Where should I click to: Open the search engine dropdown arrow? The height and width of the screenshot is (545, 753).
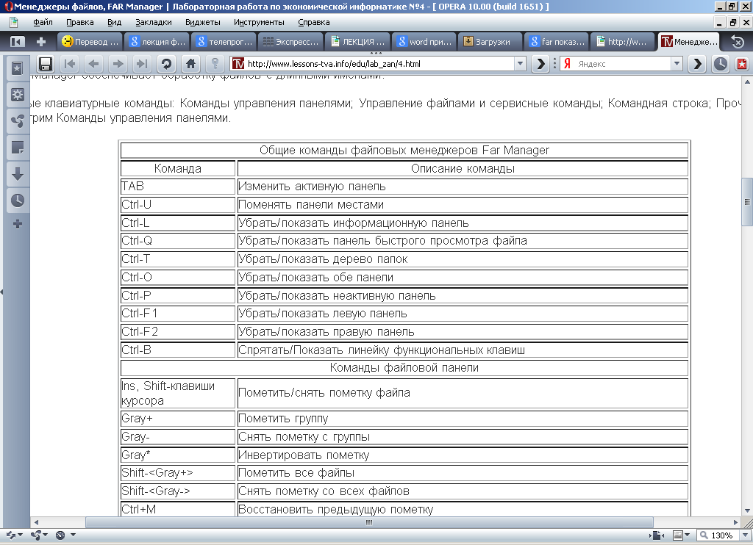tap(677, 64)
